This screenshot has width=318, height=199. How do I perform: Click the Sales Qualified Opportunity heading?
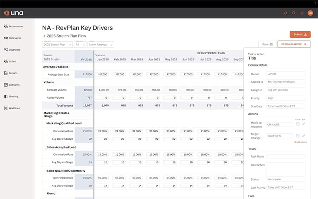[66, 171]
